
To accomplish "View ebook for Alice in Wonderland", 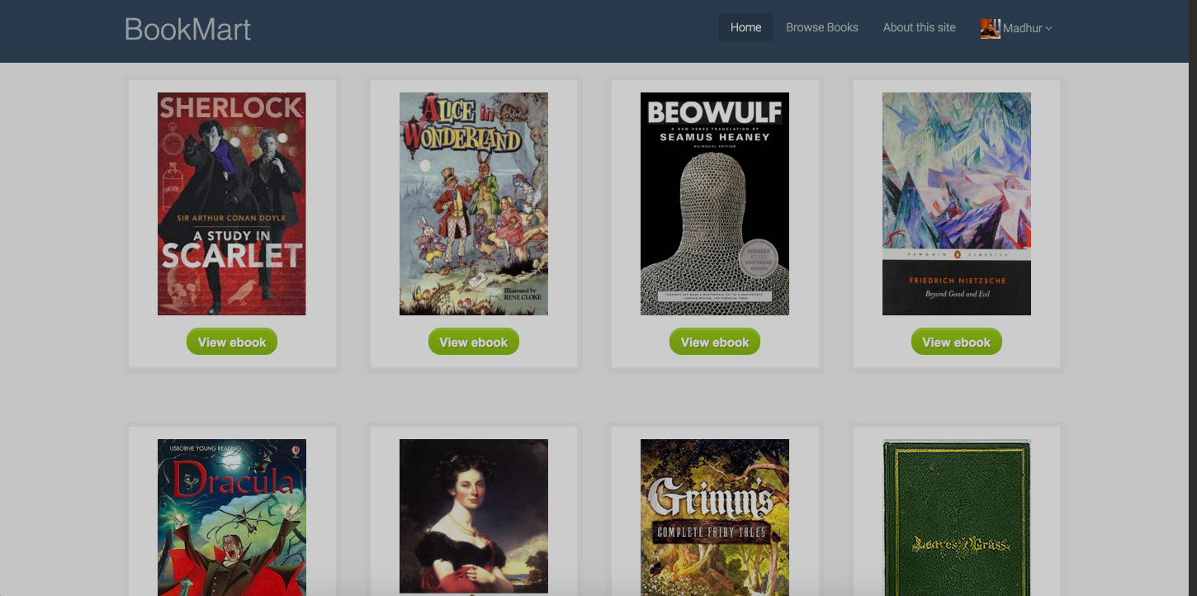I will 474,342.
